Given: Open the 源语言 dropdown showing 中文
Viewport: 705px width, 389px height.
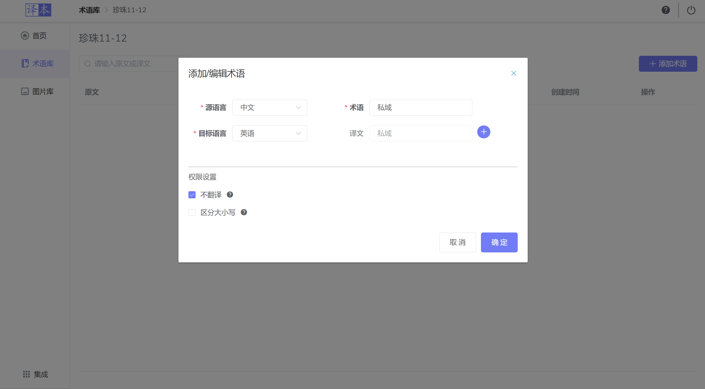Looking at the screenshot, I should 270,108.
